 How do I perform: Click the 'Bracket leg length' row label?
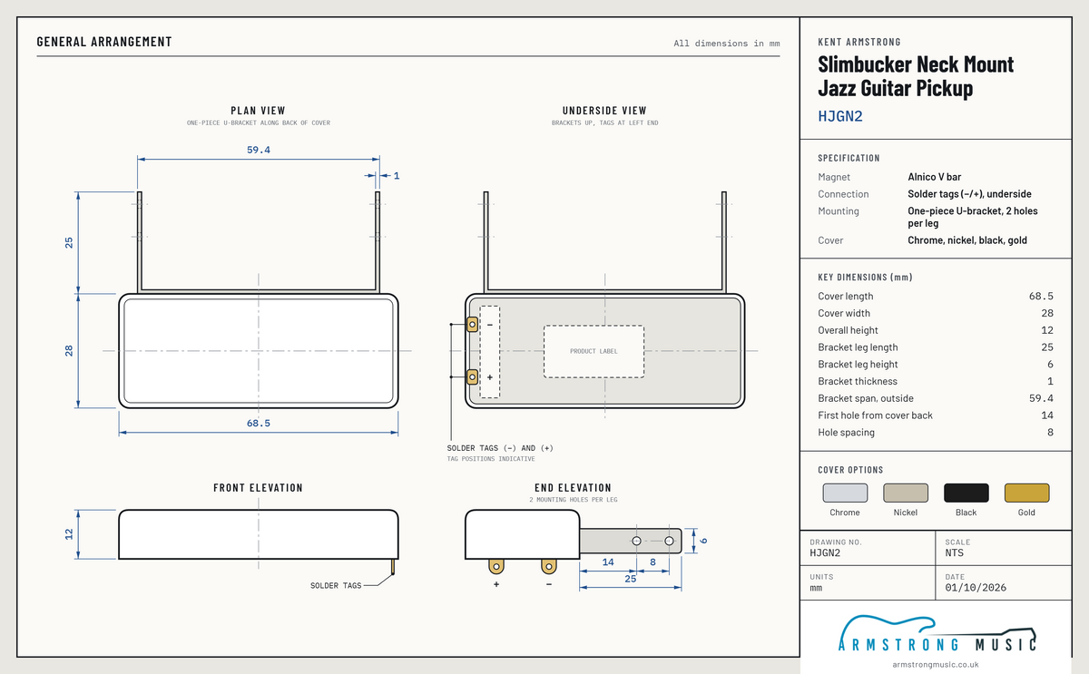click(x=858, y=347)
